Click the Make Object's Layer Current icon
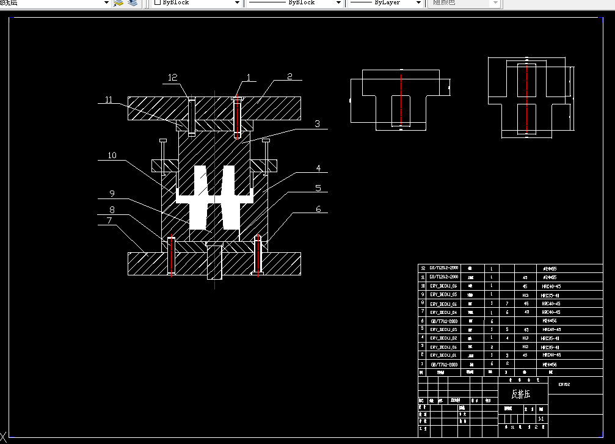Screen dimensions: 615x444 118,2
